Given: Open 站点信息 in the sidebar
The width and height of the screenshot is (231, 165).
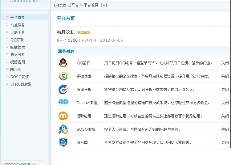Looking at the screenshot, I should point(18,25).
